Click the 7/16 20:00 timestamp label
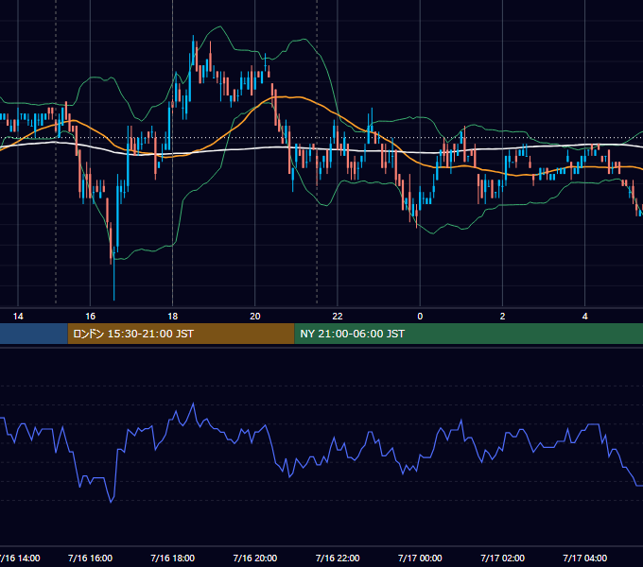Image resolution: width=643 pixels, height=567 pixels. click(x=255, y=558)
